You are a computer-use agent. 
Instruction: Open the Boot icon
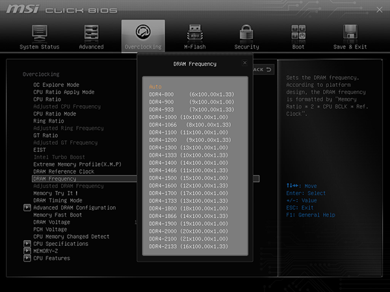tap(298, 32)
